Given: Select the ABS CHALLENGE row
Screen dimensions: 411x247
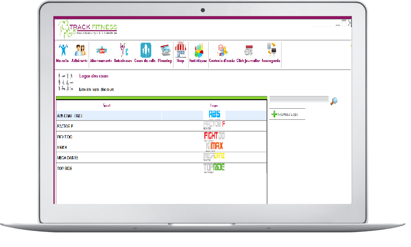Looking at the screenshot, I should (109, 115).
